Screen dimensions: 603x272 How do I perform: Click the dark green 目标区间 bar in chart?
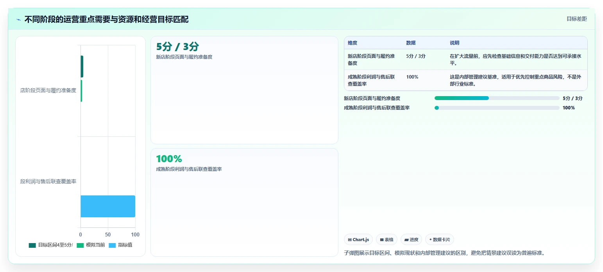click(82, 66)
